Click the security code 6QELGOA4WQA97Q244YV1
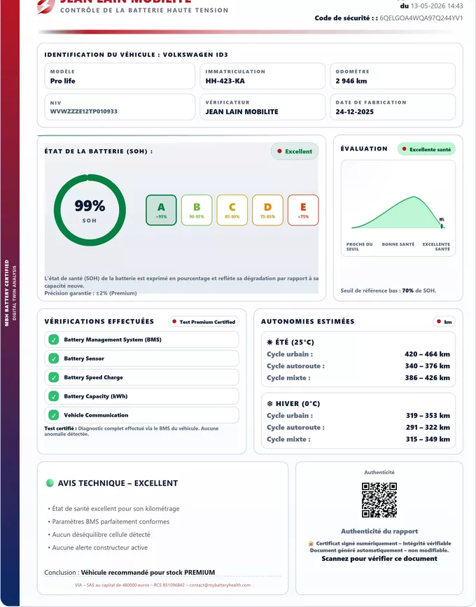Viewport: 476px width, 607px height. pos(421,18)
